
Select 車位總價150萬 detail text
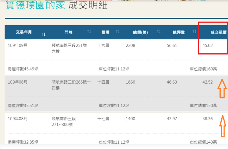click(203, 106)
